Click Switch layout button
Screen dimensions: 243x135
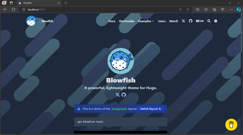click(x=151, y=109)
